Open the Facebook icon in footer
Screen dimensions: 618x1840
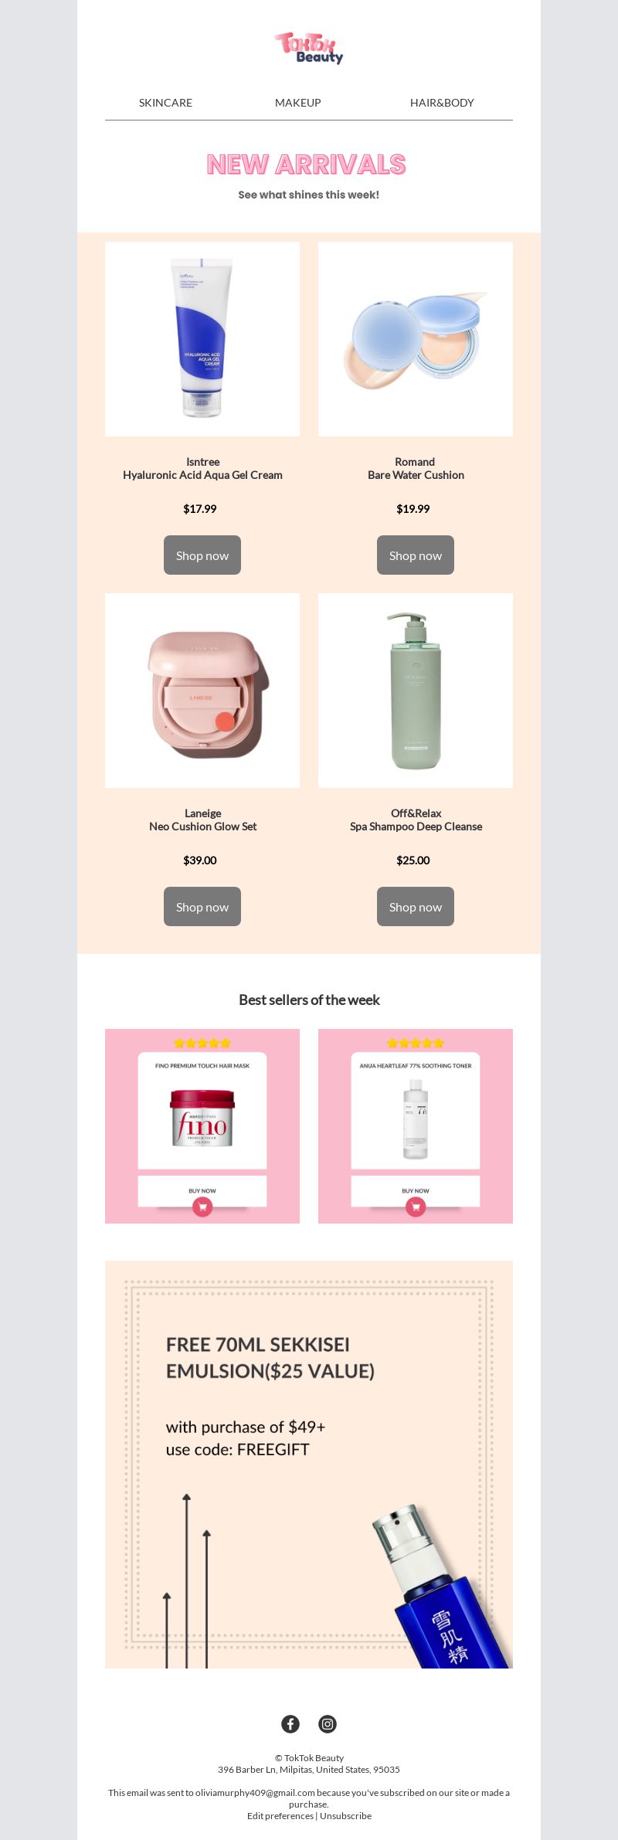(290, 1723)
